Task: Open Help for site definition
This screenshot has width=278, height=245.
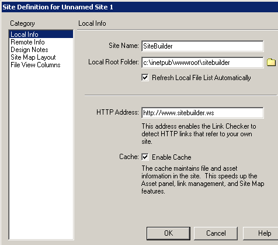Action: click(261, 233)
